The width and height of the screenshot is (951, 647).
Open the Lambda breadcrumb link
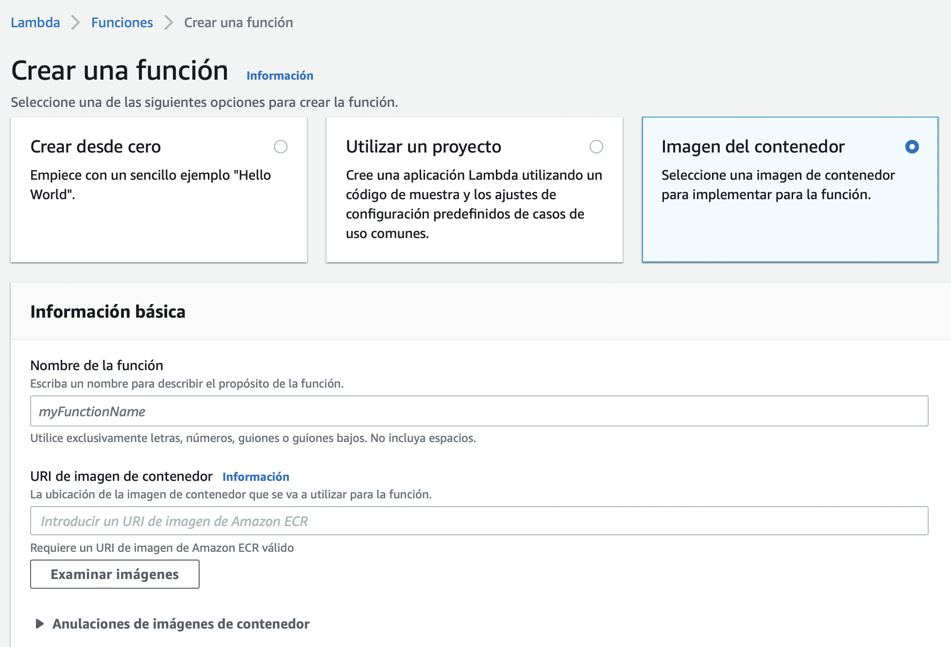[x=34, y=22]
